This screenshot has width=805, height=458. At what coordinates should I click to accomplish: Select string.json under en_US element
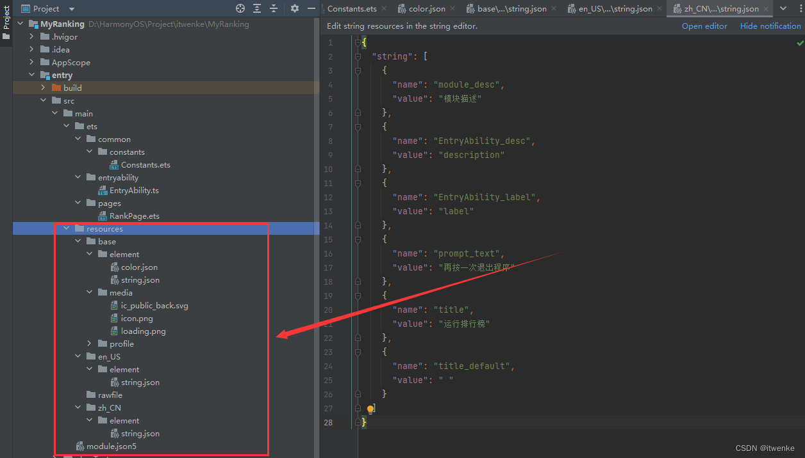[140, 383]
